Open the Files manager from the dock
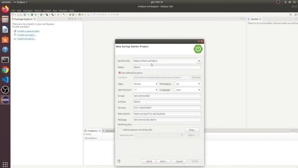This screenshot has width=298, height=168. coord(5,20)
